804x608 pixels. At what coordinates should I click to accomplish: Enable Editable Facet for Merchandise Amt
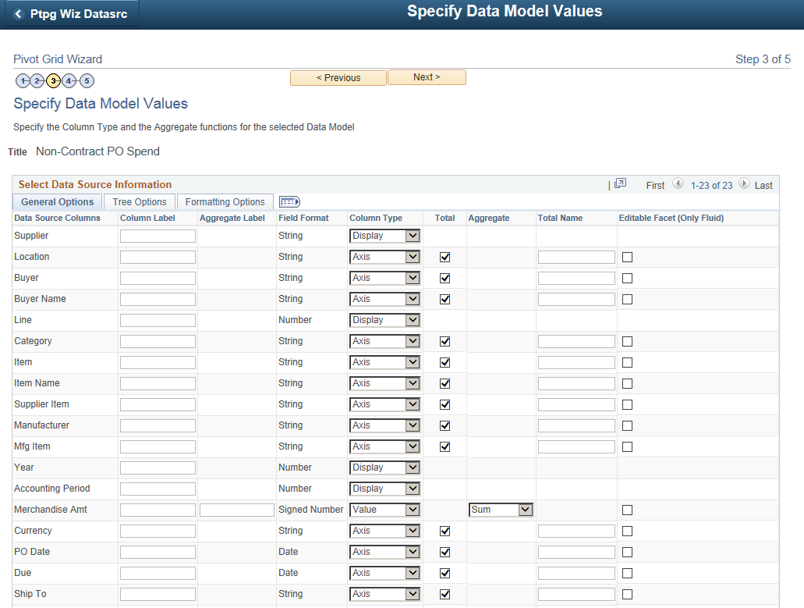627,510
